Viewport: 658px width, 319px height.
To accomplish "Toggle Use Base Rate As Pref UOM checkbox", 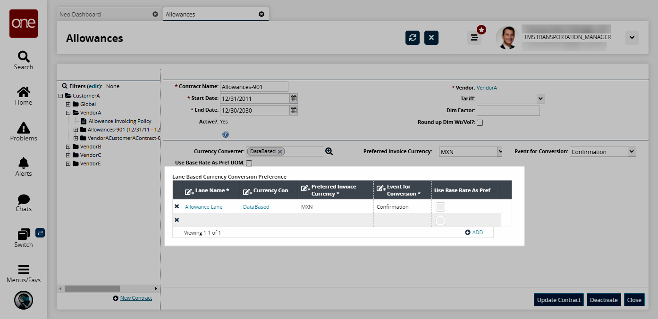I will (249, 163).
